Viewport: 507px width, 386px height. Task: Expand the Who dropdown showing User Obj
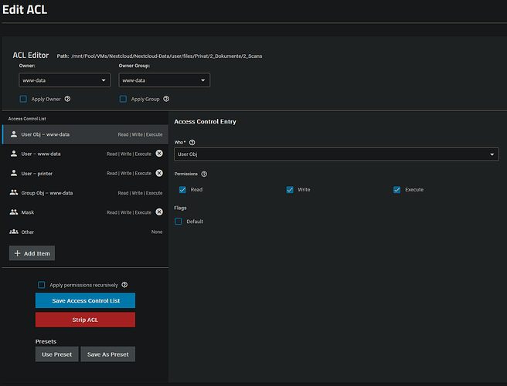point(336,154)
